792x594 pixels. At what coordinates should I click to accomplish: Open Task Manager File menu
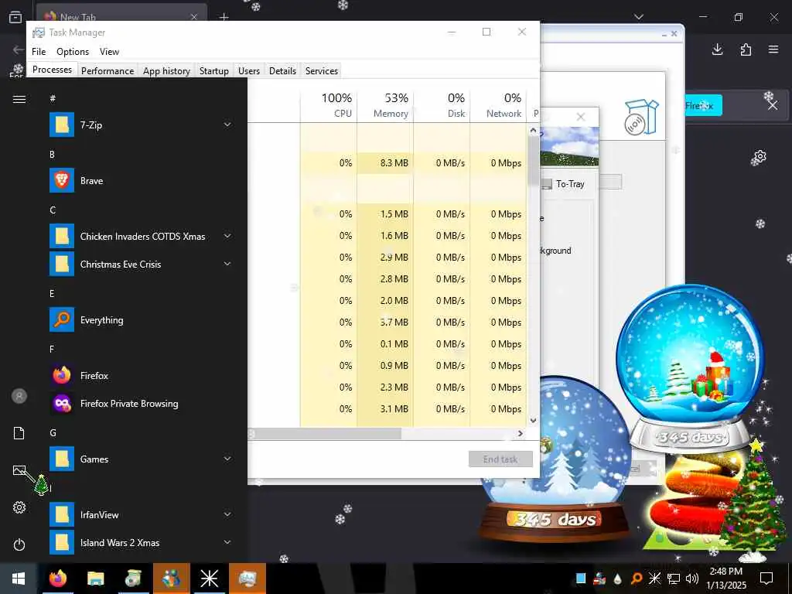pyautogui.click(x=39, y=52)
